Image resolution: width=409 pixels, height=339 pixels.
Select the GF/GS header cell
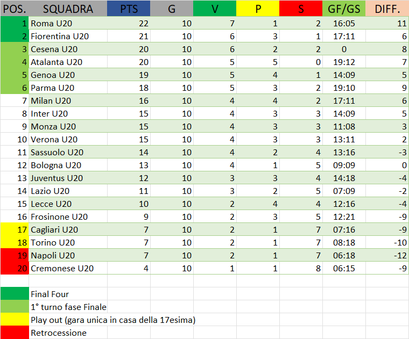[x=343, y=9]
